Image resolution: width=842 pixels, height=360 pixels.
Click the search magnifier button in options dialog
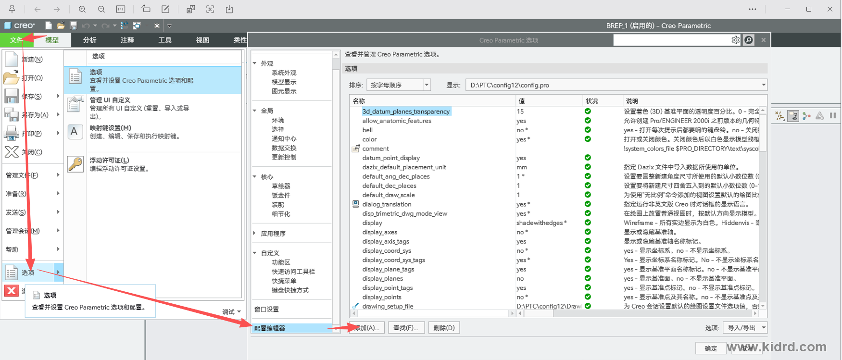coord(749,40)
